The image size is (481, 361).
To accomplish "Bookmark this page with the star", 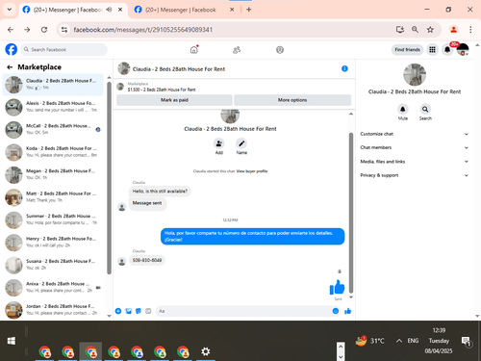I will click(430, 30).
